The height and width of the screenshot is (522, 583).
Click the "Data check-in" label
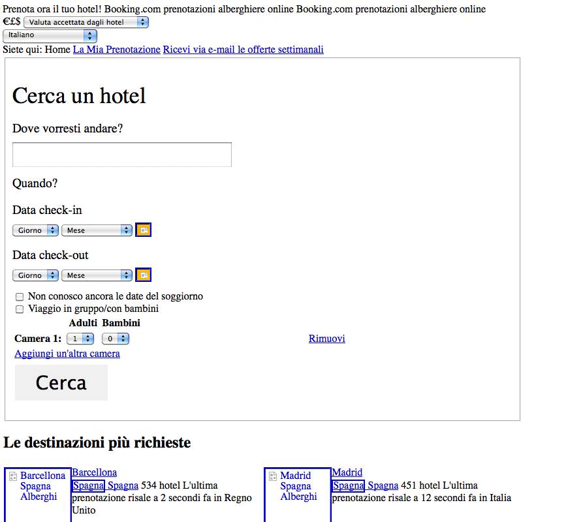point(47,210)
